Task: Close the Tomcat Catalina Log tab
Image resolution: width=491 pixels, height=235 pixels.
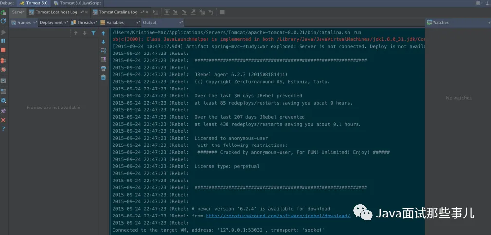Action: (146, 12)
